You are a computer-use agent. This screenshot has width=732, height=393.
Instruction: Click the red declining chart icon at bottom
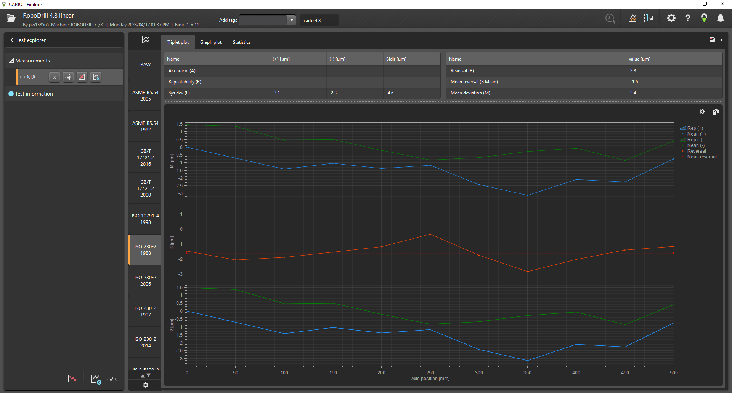pos(72,379)
